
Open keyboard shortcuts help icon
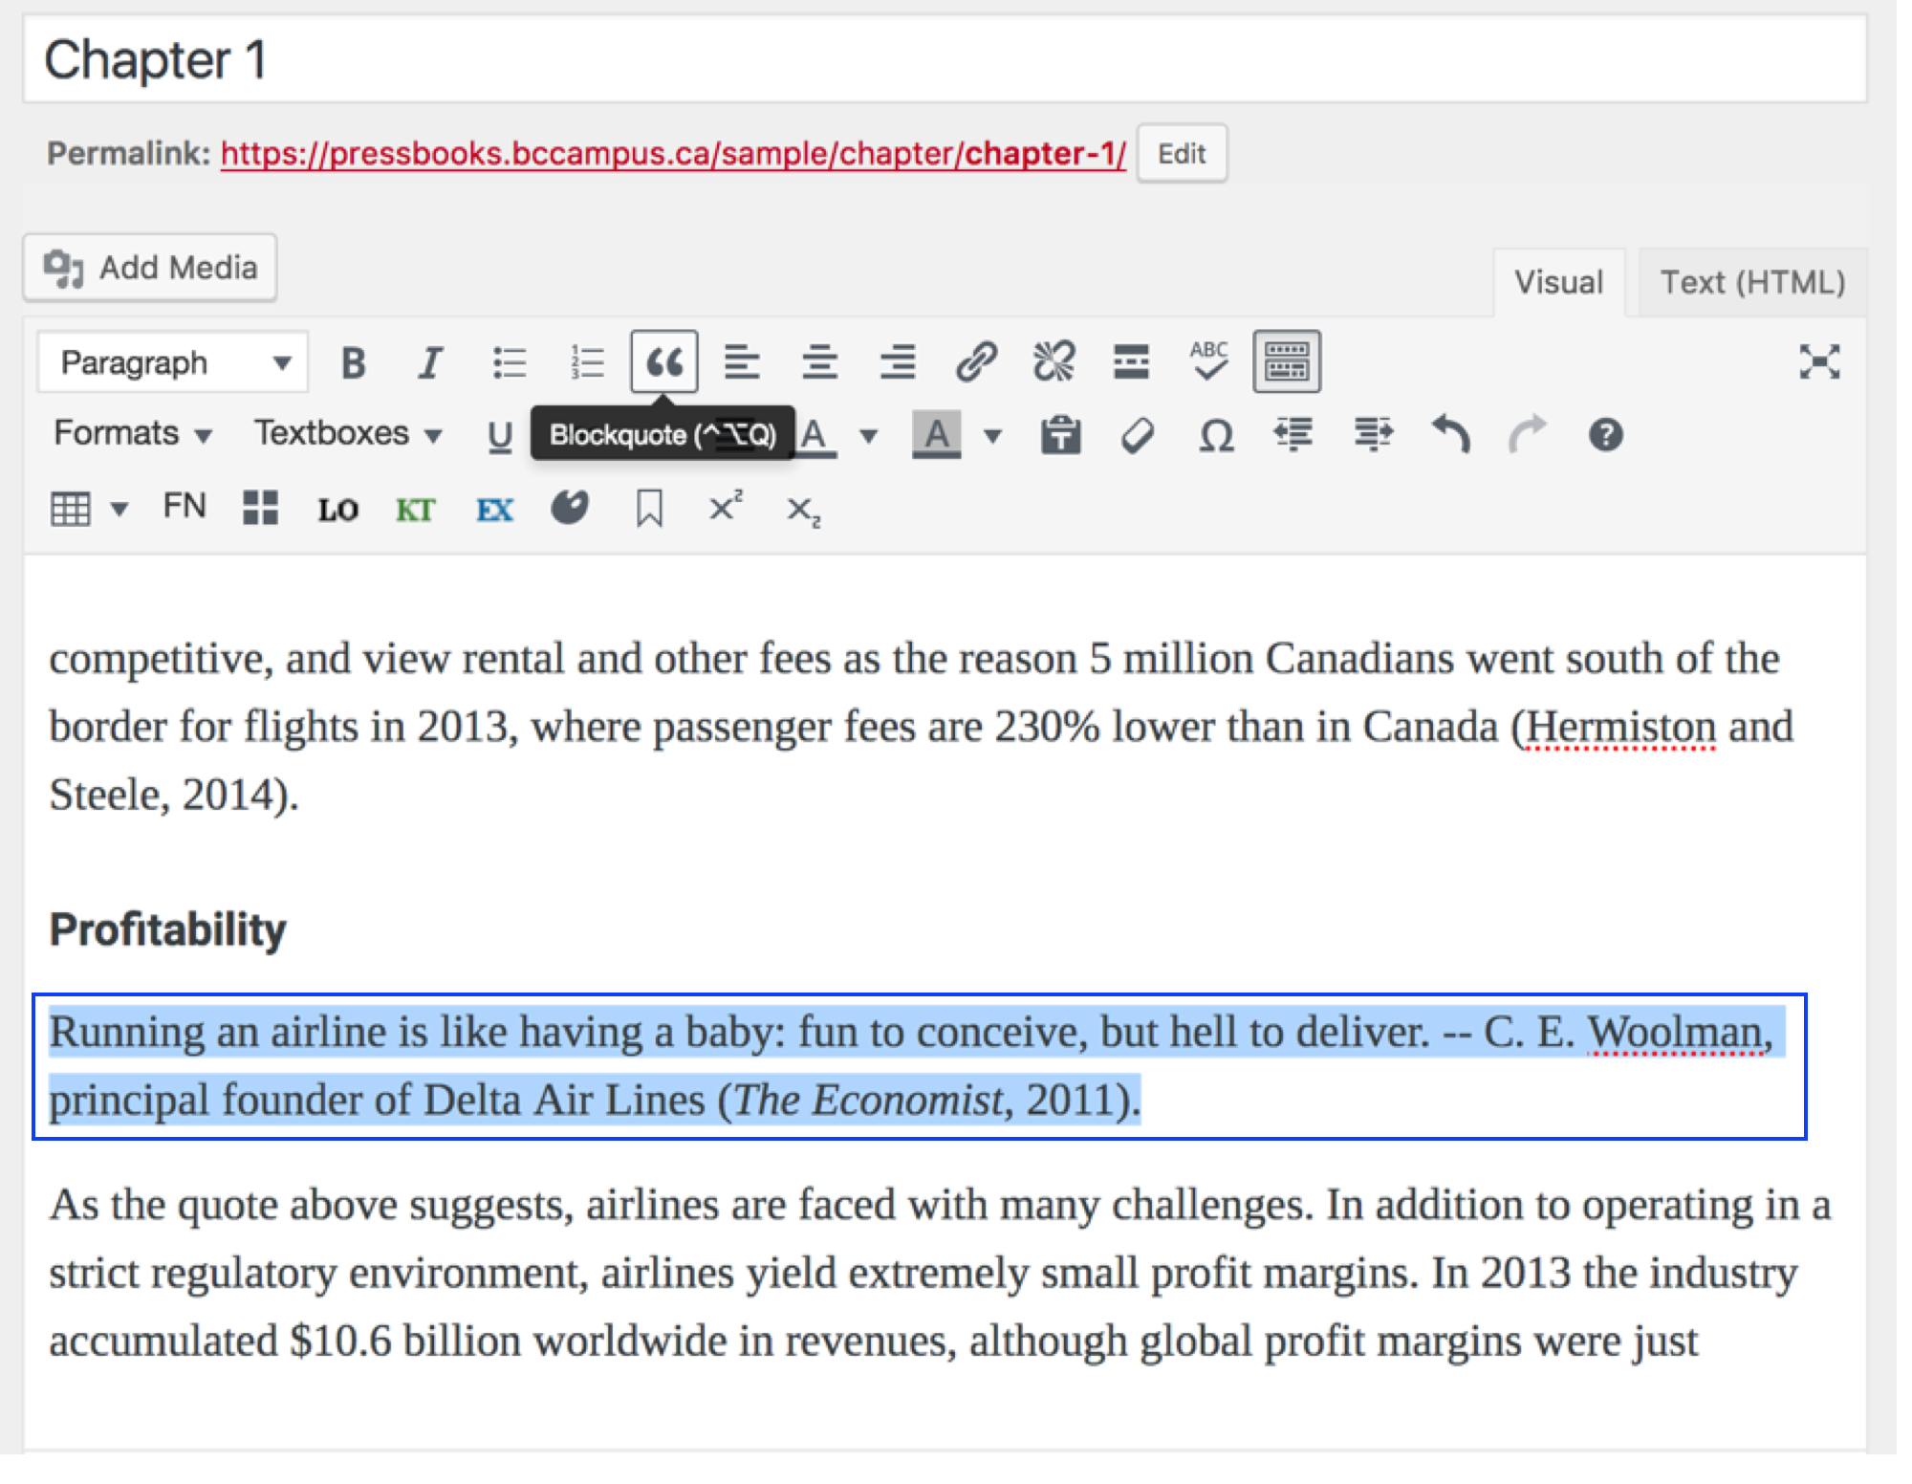1605,436
